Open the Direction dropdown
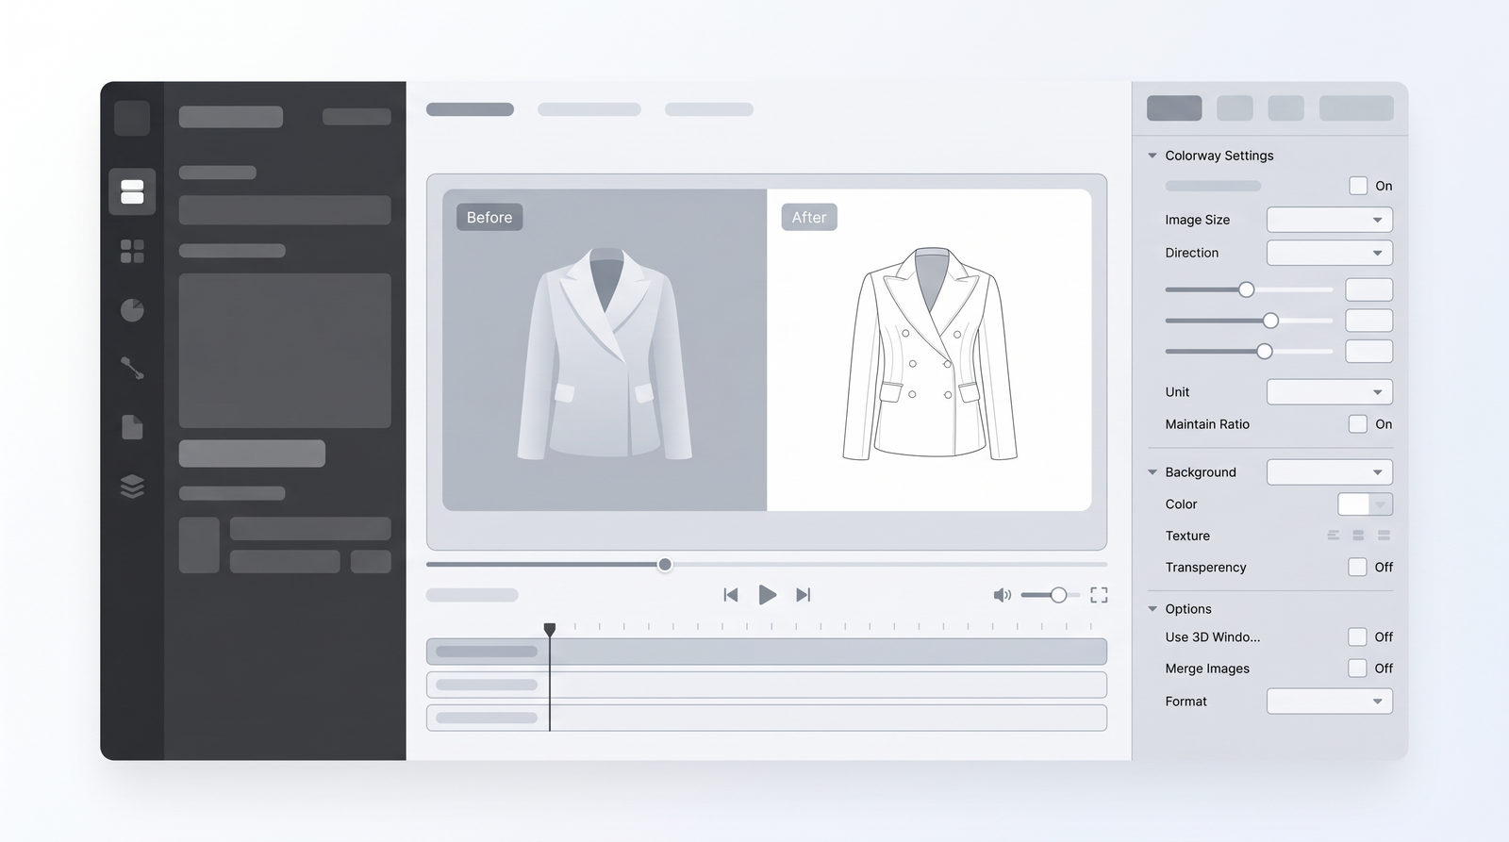 pyautogui.click(x=1330, y=253)
